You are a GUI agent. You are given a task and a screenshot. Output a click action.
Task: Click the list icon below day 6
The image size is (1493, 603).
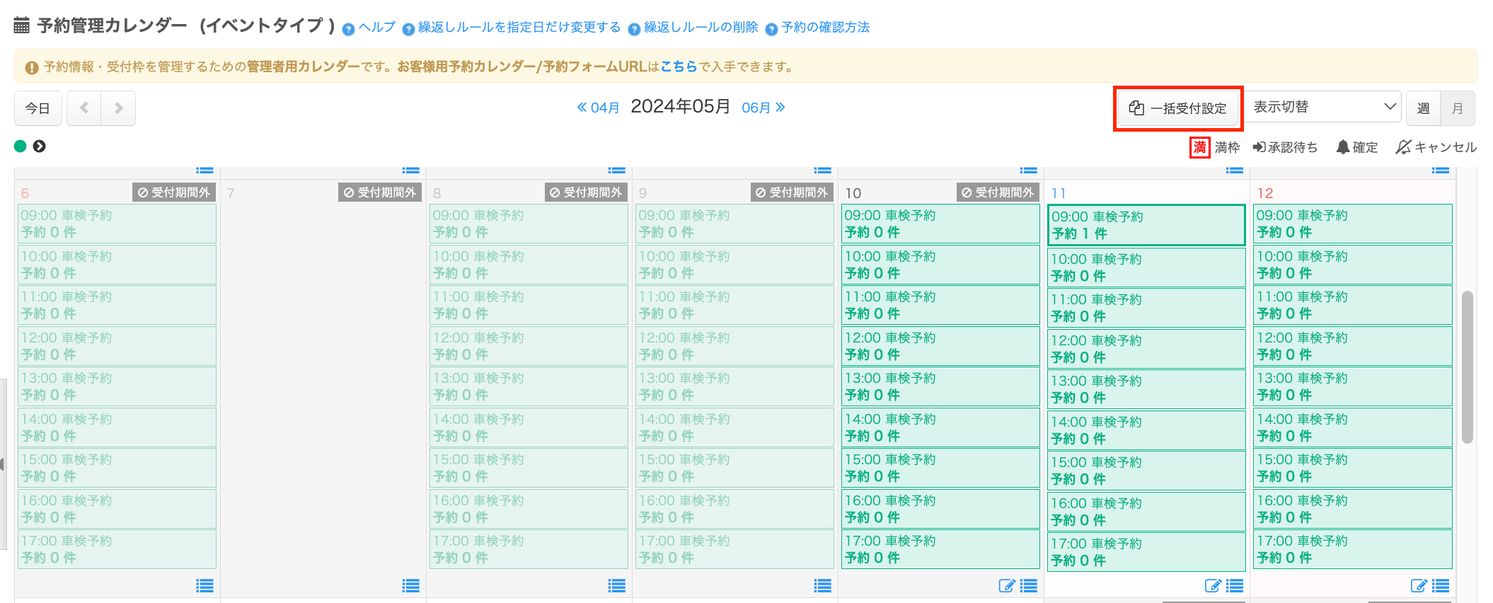(204, 585)
